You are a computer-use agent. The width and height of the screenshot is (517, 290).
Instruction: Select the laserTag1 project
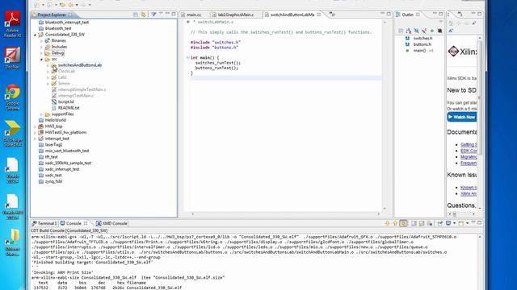click(x=53, y=145)
